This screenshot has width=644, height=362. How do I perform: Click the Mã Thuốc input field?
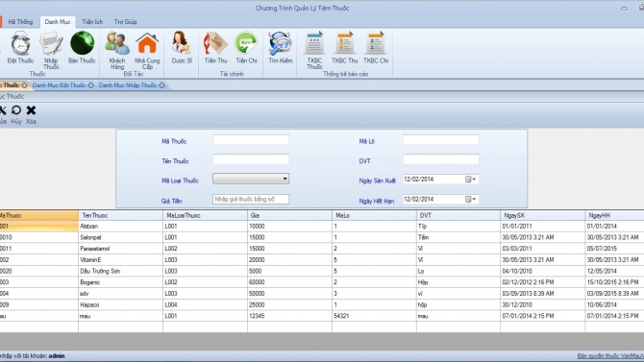click(251, 139)
